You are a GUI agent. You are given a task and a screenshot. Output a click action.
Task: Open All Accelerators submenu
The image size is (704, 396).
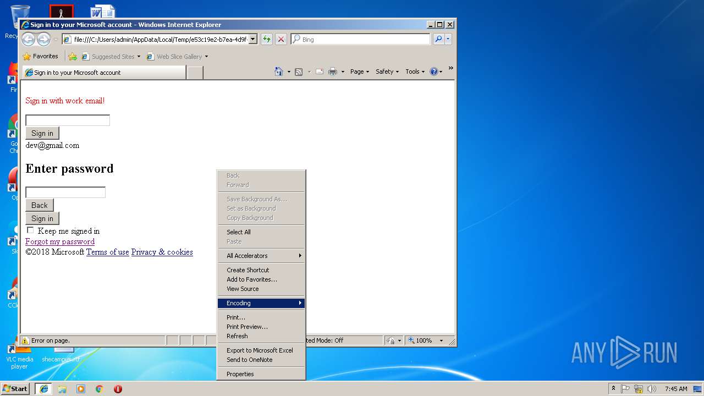coord(261,256)
